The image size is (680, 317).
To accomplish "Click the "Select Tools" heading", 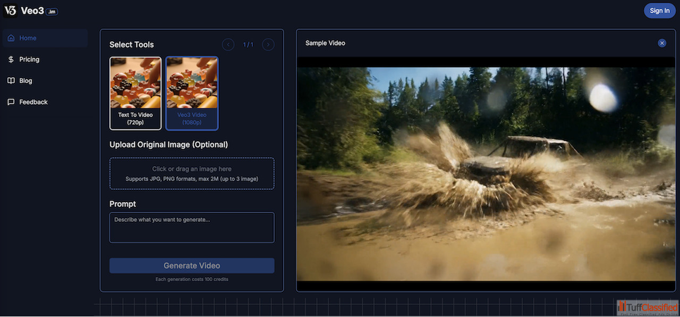I will [x=132, y=45].
